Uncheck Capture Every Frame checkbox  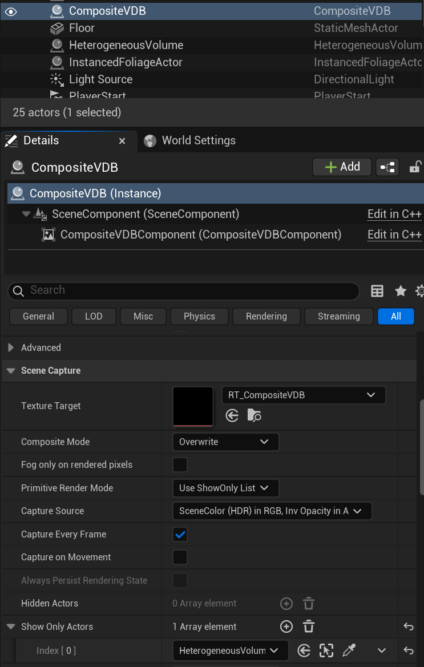tap(180, 535)
